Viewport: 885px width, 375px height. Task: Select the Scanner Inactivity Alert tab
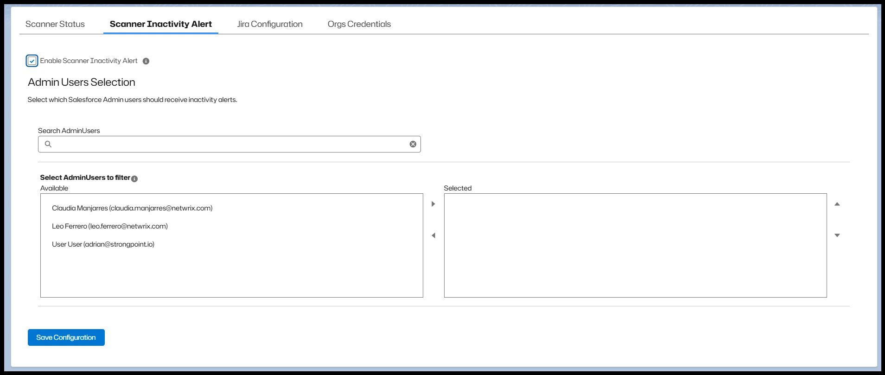coord(160,24)
